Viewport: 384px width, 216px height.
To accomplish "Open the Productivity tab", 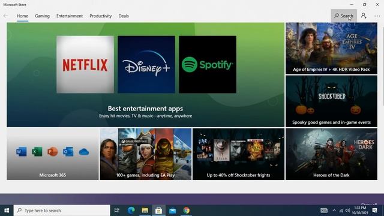I will click(101, 16).
